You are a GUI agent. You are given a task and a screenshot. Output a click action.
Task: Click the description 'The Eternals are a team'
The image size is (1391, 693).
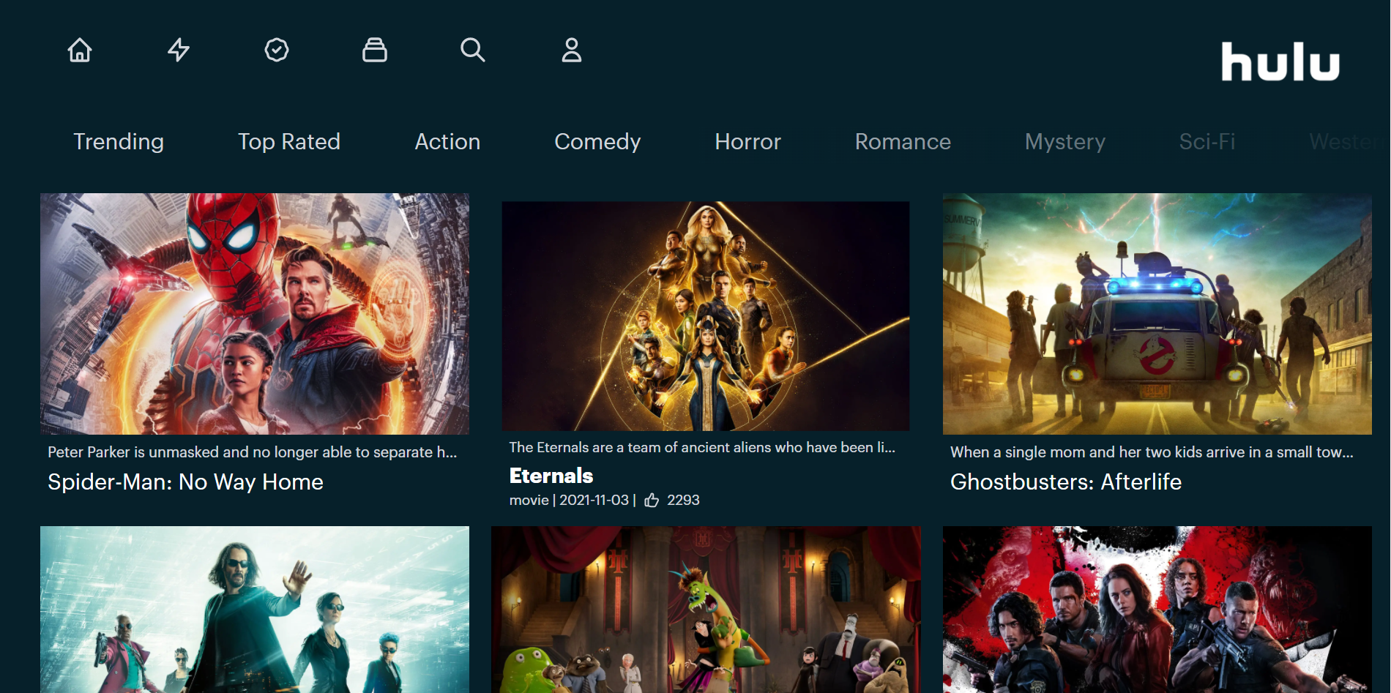point(702,447)
